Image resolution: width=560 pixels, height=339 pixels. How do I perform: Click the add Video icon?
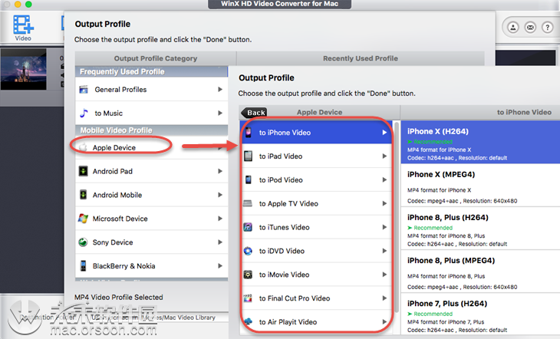23,26
